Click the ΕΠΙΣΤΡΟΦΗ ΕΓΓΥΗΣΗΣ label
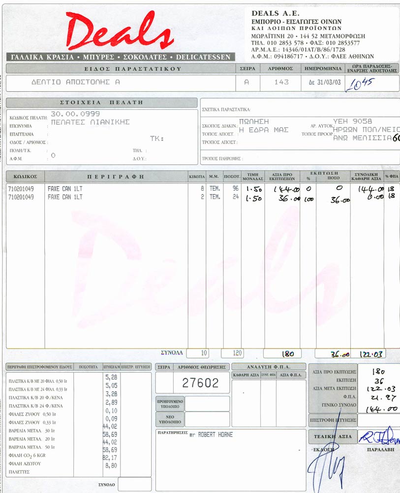This screenshot has height=493, width=400. coord(333,420)
